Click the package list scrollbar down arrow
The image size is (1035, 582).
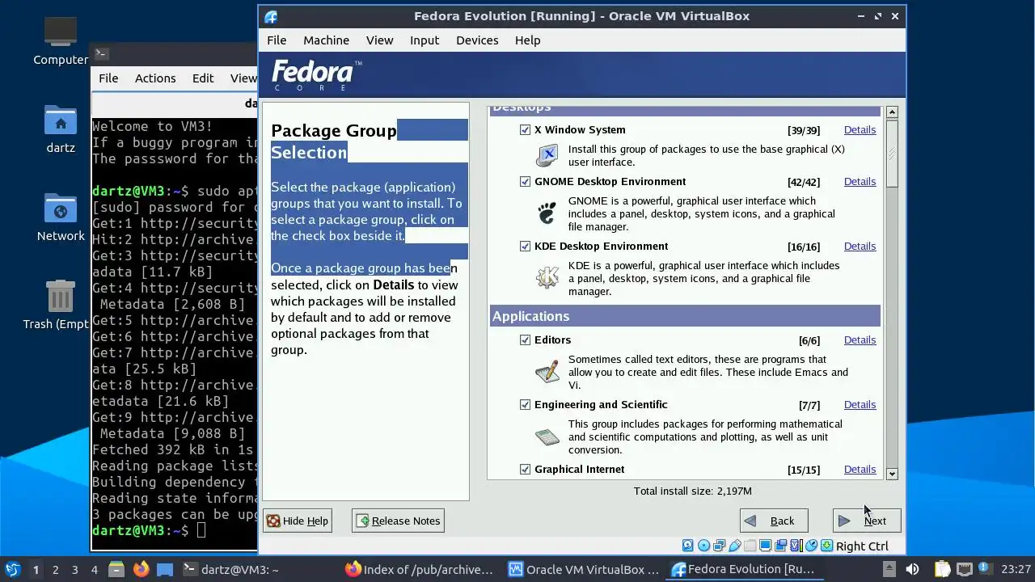(892, 474)
